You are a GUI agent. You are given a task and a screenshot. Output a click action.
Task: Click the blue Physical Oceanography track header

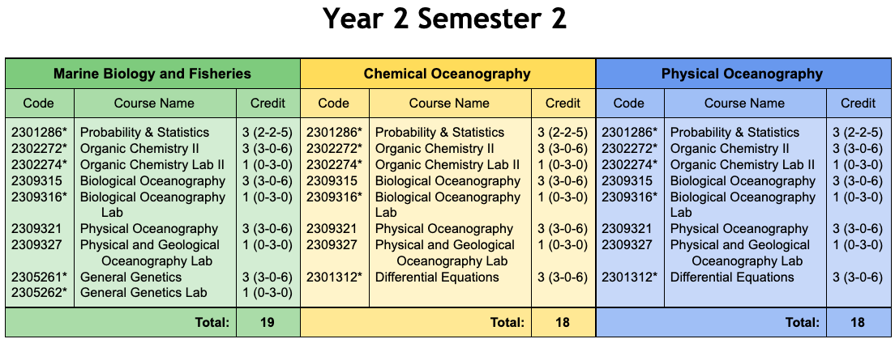(743, 74)
